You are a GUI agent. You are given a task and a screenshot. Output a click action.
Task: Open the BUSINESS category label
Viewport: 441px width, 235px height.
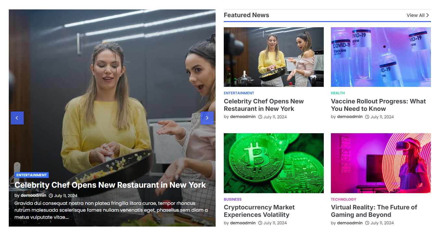(x=233, y=199)
